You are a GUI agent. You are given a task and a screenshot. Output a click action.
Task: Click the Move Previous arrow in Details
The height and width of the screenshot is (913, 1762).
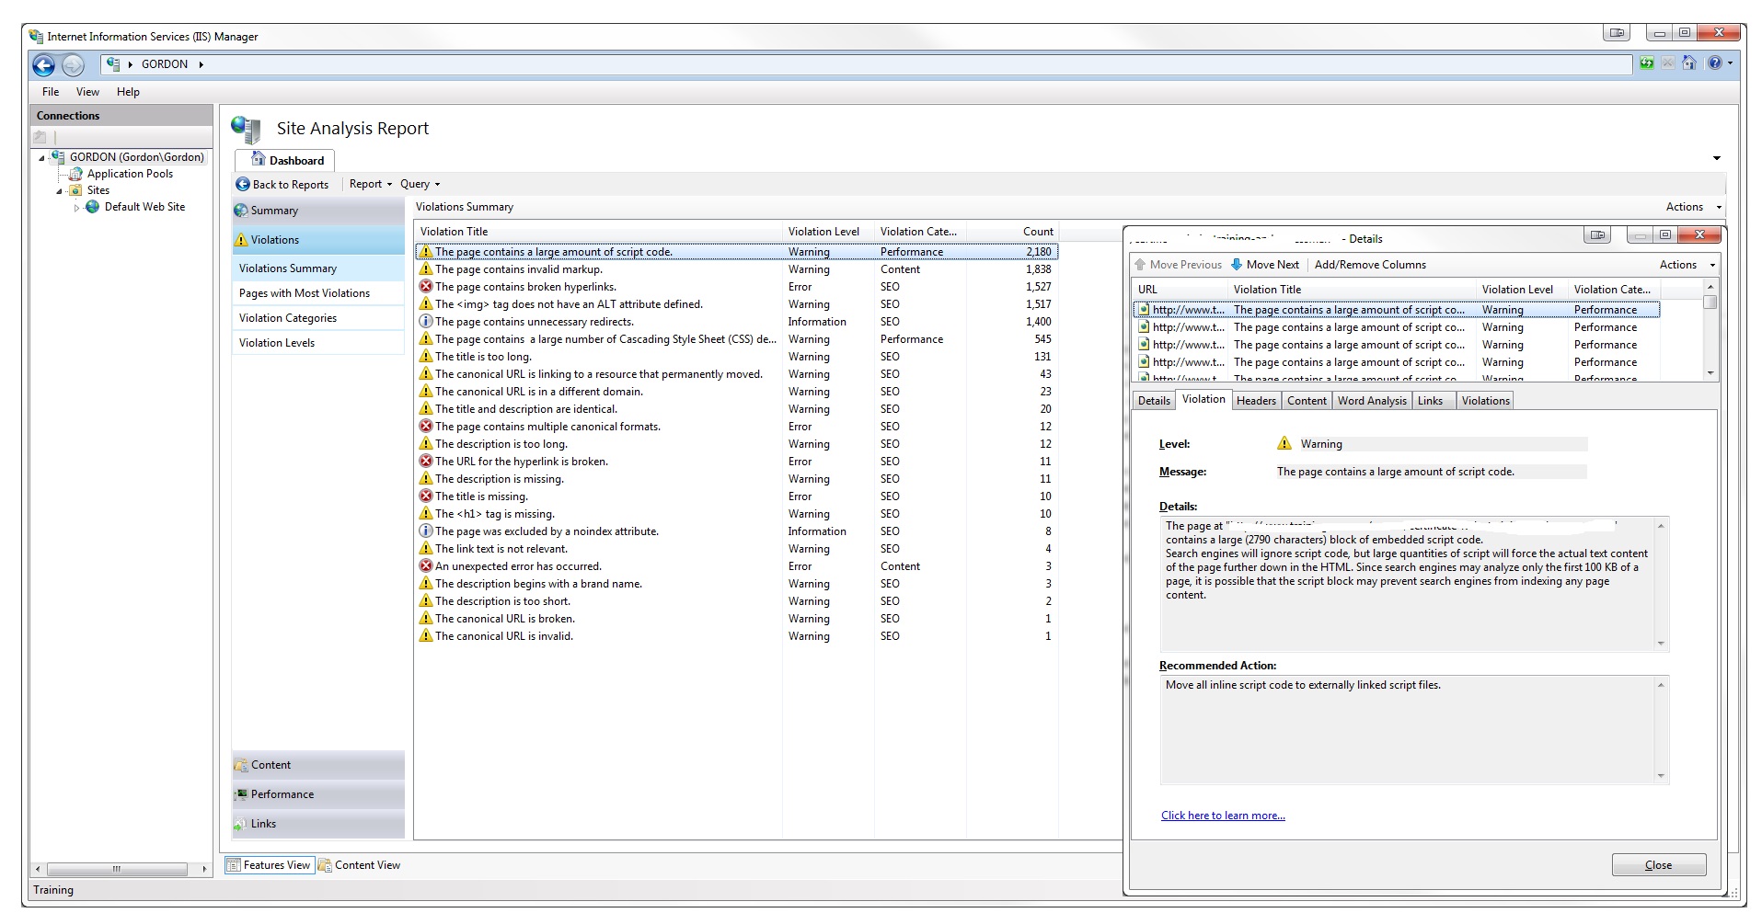[1141, 265]
